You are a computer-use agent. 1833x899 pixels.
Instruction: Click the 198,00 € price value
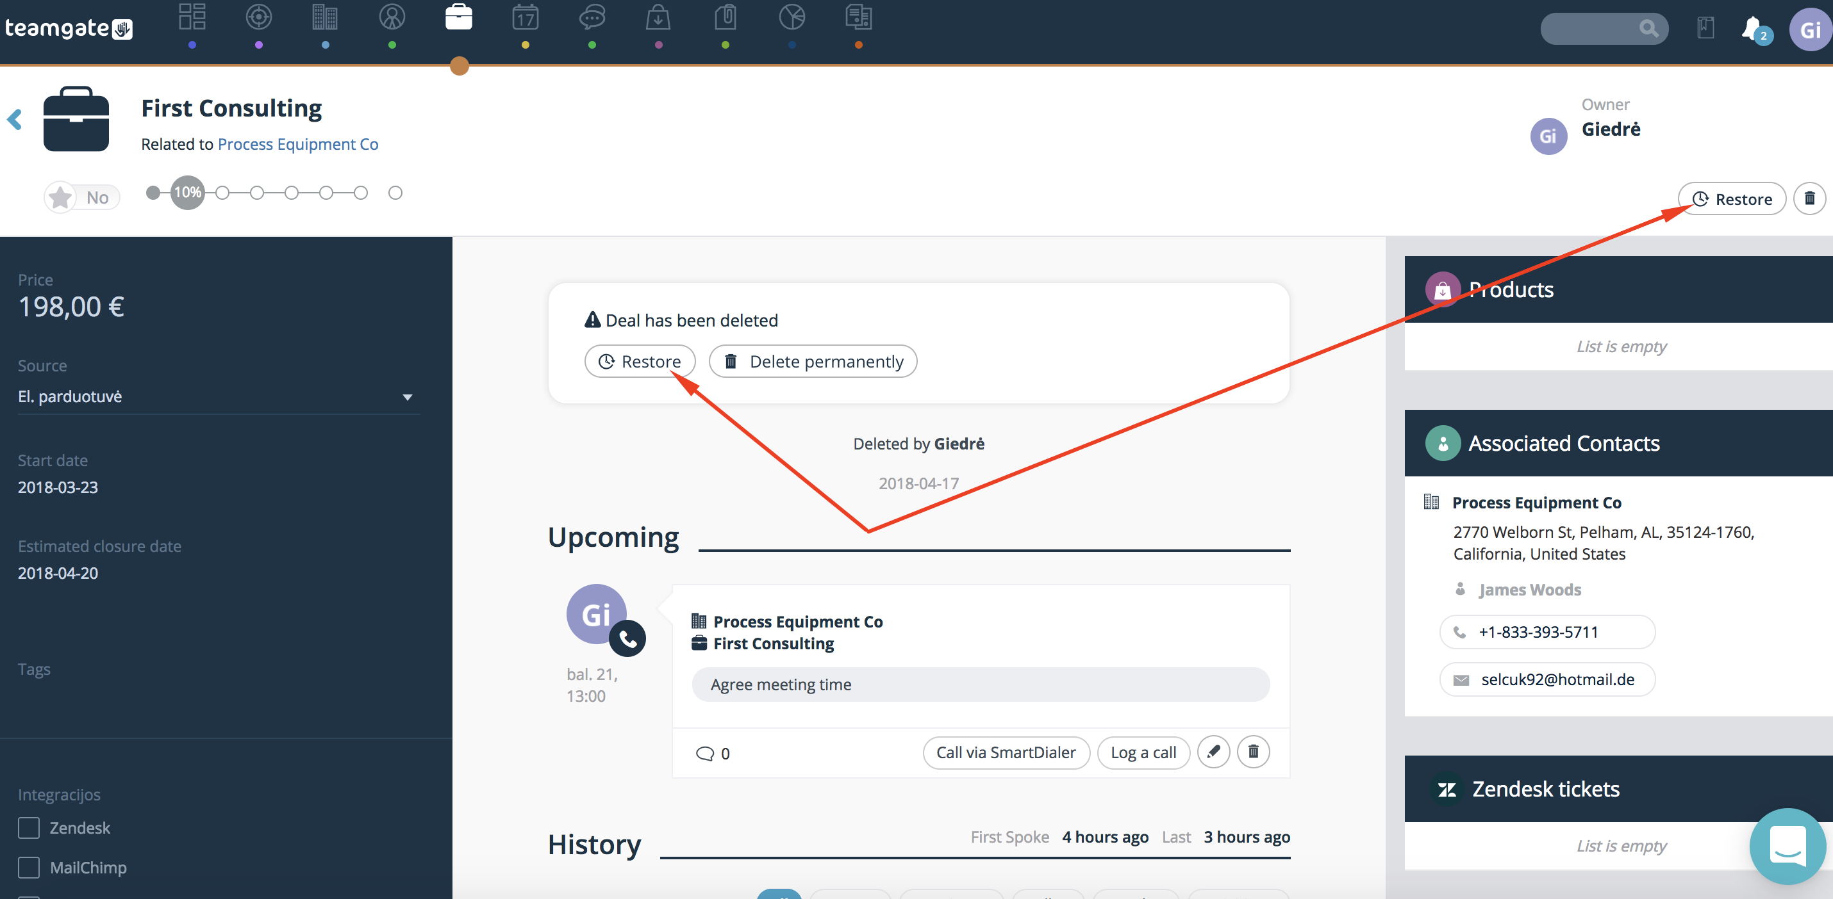71,306
